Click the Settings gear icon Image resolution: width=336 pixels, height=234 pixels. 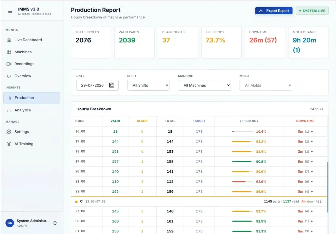click(x=9, y=132)
